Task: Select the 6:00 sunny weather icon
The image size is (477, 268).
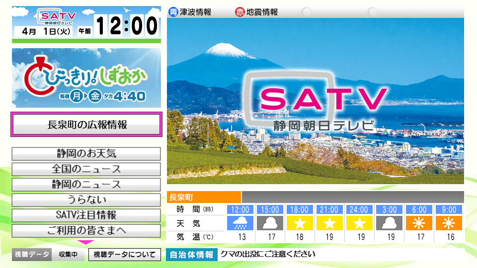Action: 419,223
